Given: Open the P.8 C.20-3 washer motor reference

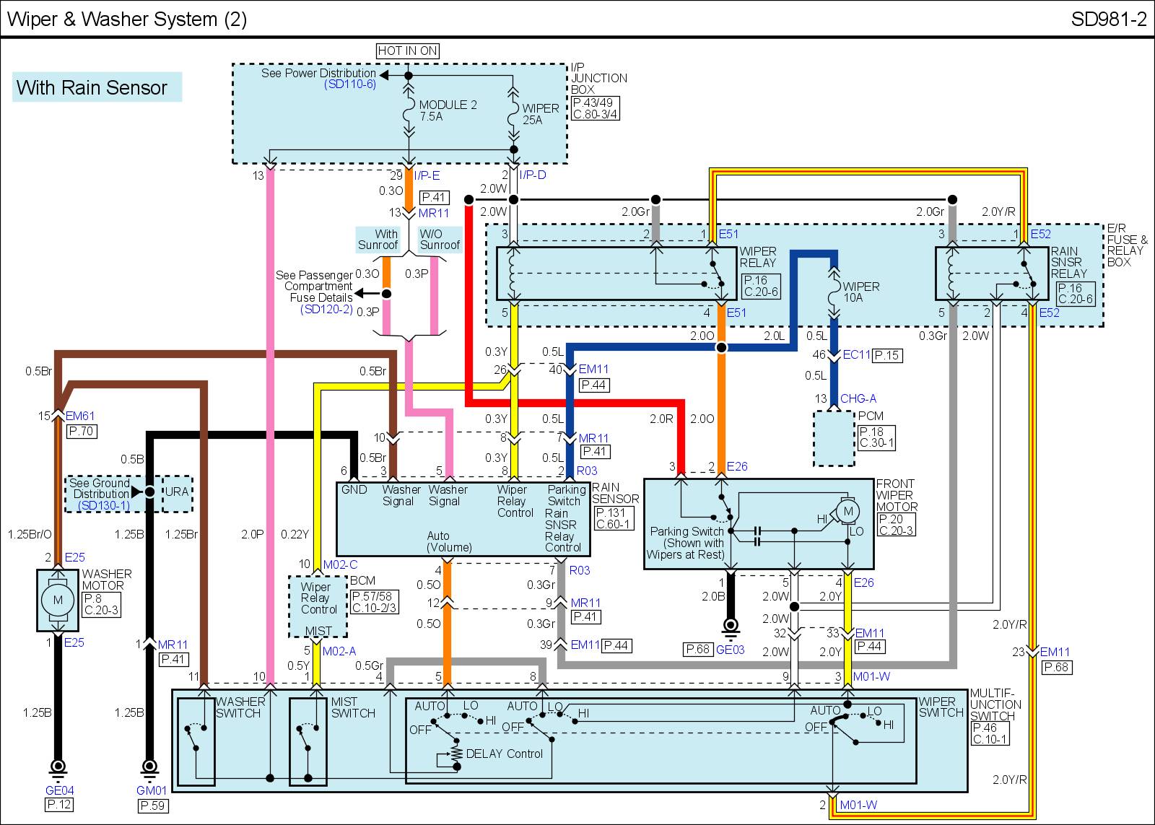Looking at the screenshot, I should click(102, 604).
